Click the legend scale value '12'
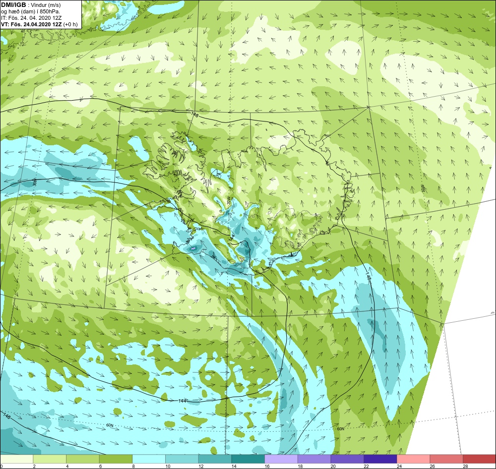This screenshot has width=496, height=469. pyautogui.click(x=201, y=466)
